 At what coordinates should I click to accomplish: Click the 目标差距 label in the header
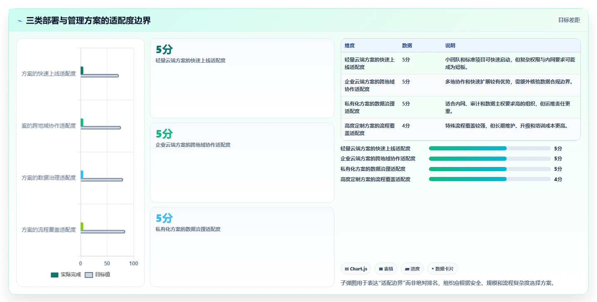click(x=569, y=20)
